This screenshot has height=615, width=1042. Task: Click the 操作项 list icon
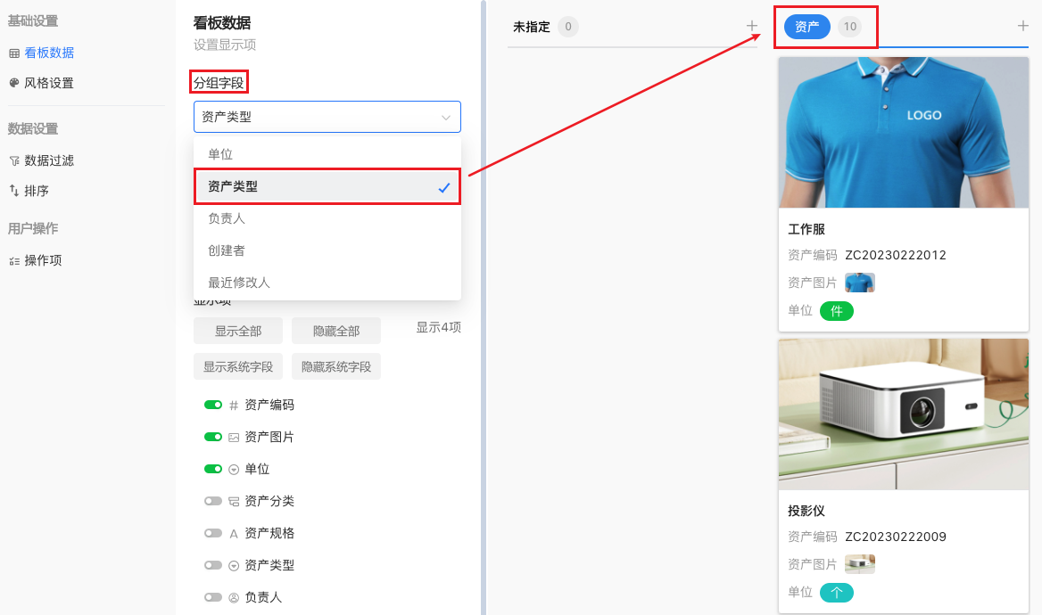coord(13,261)
